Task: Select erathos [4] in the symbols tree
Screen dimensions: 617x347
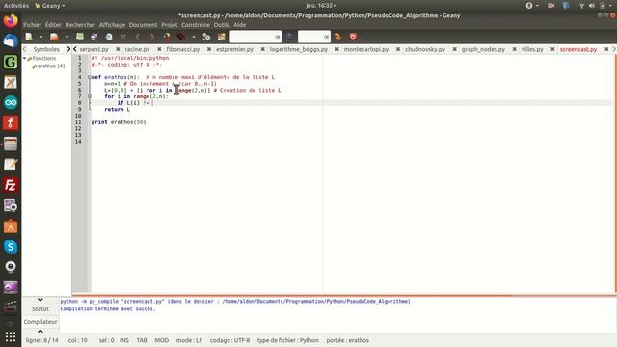Action: (51, 67)
